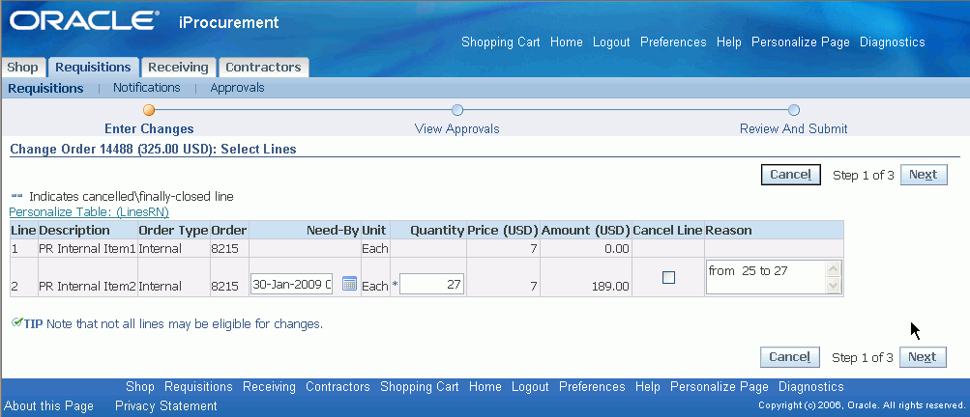
Task: Click Contractors in the footer links
Action: tap(338, 387)
